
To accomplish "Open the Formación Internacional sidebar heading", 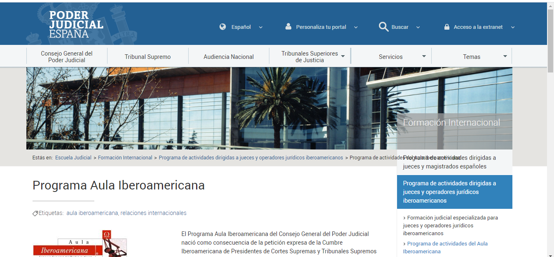I will tap(451, 122).
